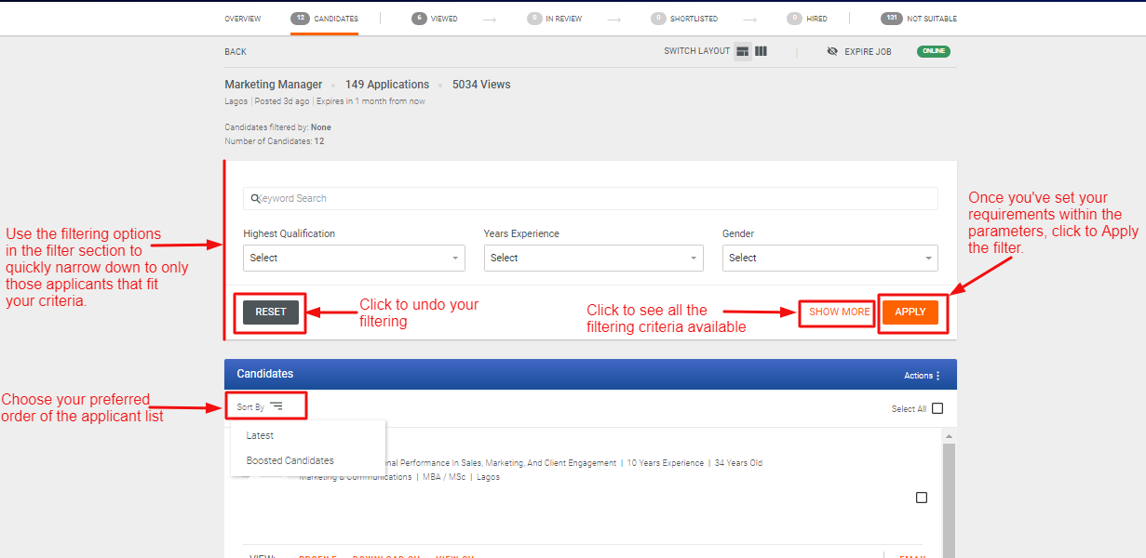The image size is (1146, 558).
Task: Click the 5034 Views text
Action: click(481, 85)
